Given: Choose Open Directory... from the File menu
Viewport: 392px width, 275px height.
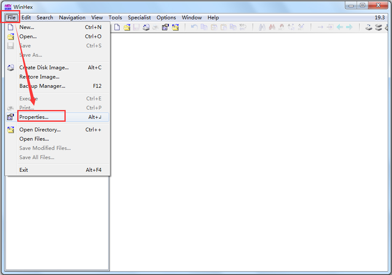Looking at the screenshot, I should [x=58, y=130].
